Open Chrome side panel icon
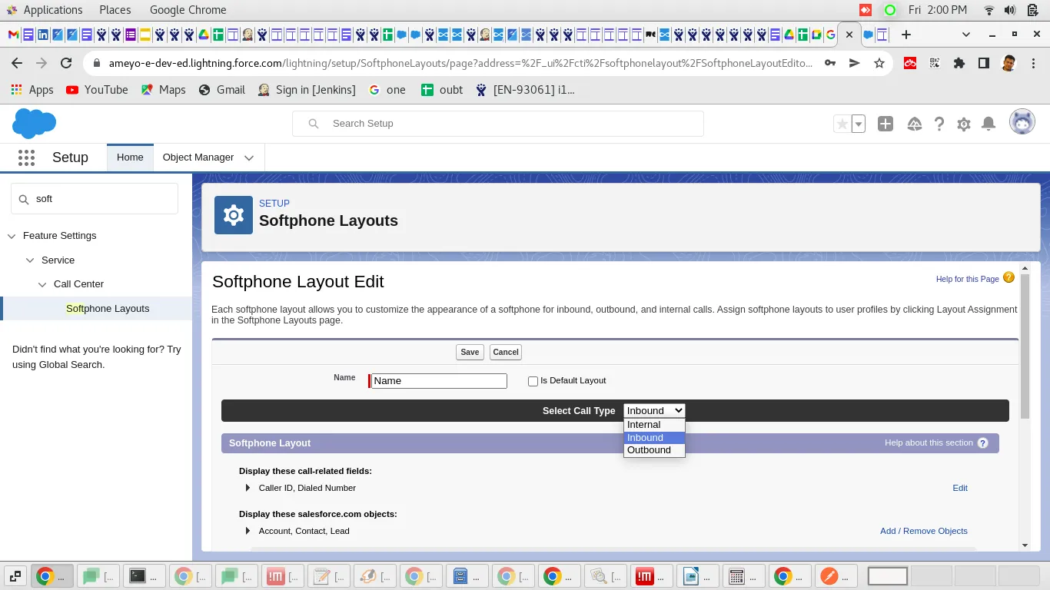Viewport: 1050px width, 590px height. [983, 63]
